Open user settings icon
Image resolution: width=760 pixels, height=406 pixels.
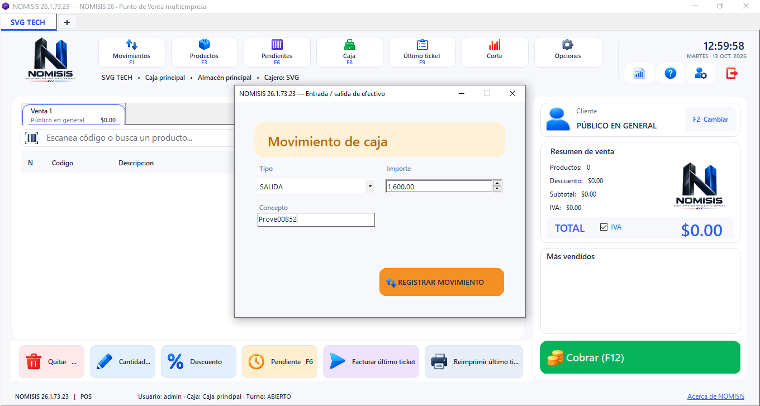(x=701, y=73)
